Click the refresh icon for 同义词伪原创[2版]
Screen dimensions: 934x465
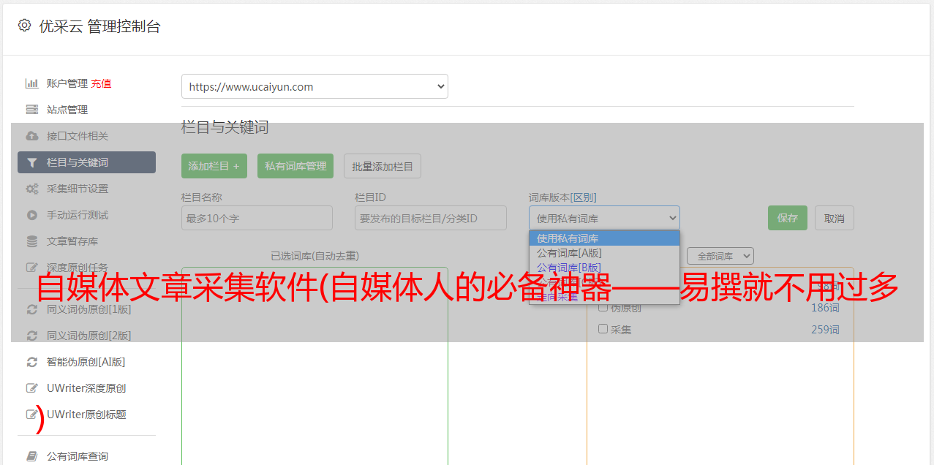31,336
